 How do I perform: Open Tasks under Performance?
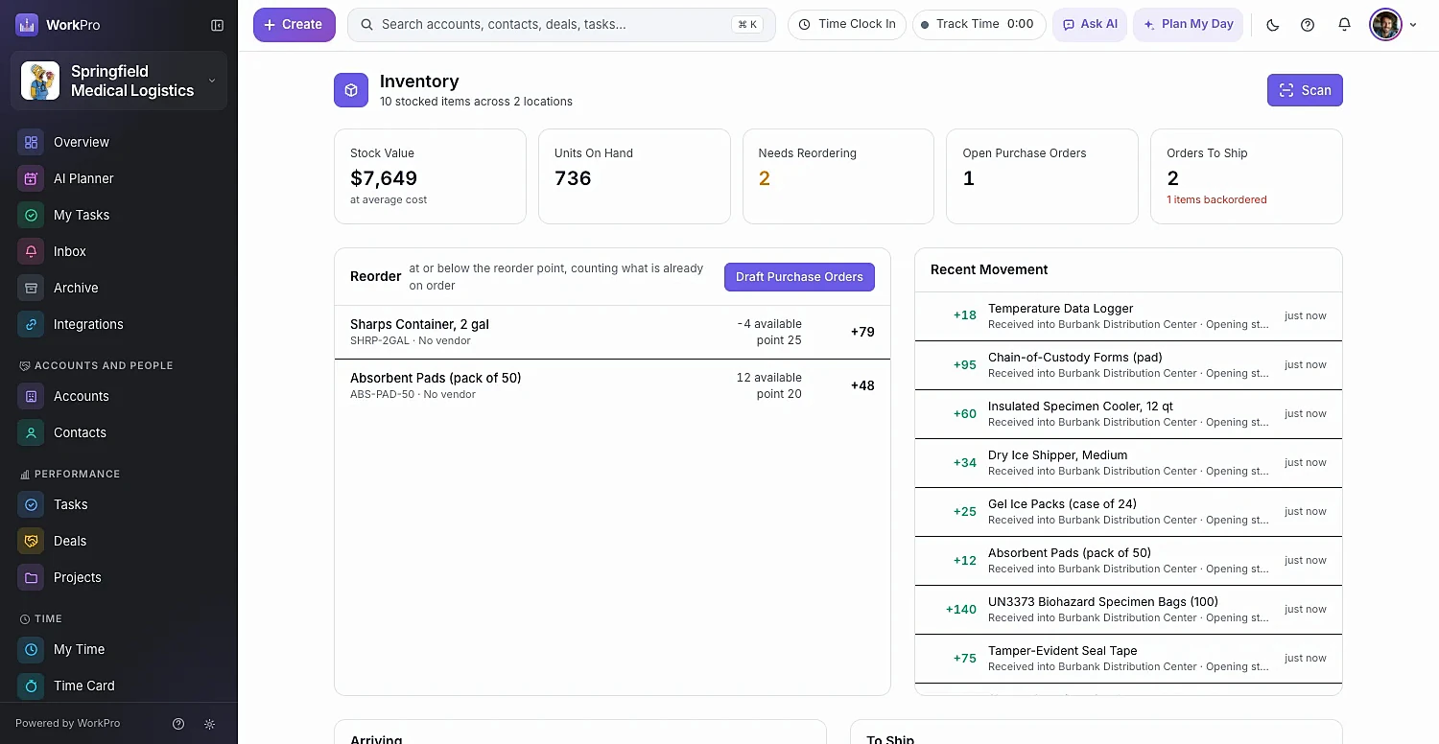119,504
